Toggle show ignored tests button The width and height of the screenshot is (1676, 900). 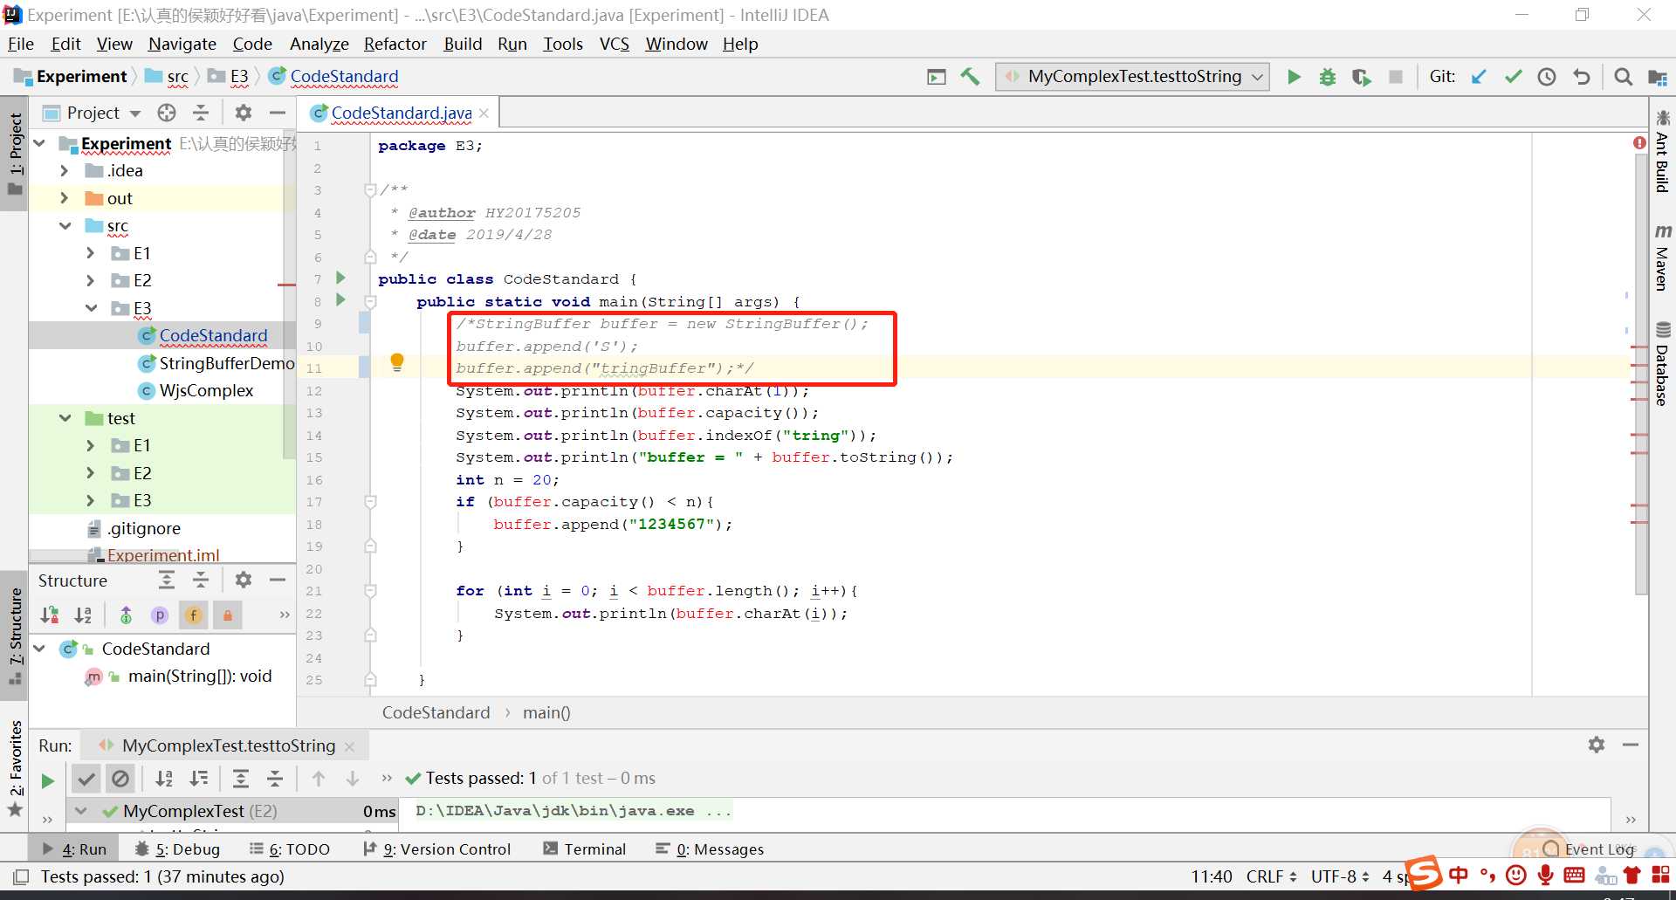point(120,779)
